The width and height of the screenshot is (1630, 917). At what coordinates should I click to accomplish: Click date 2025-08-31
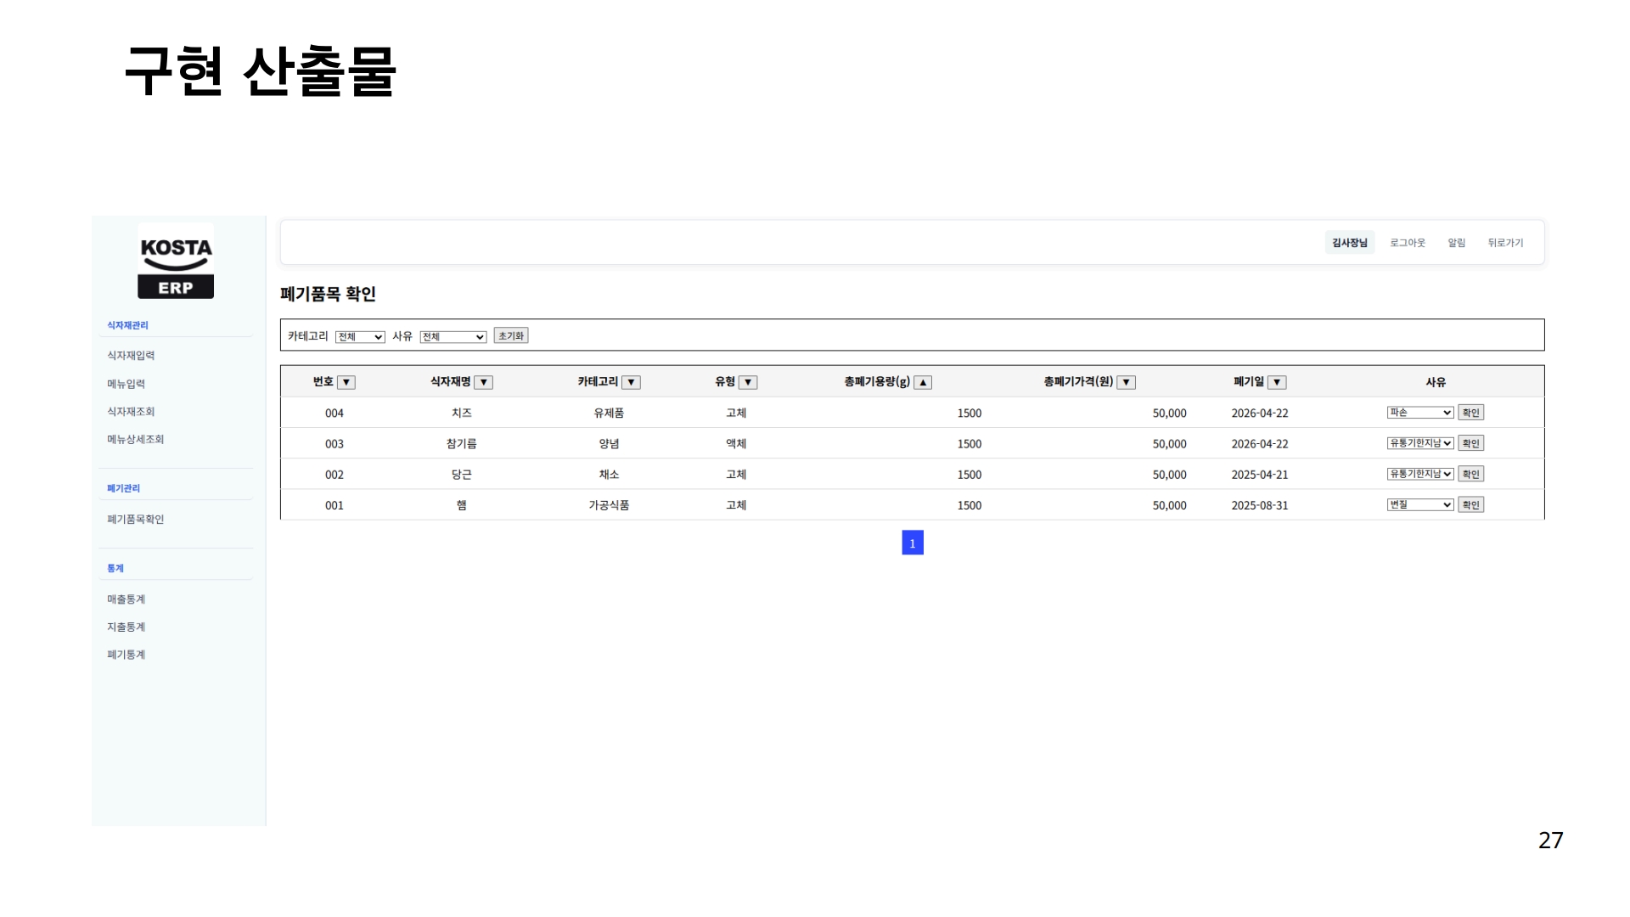pyautogui.click(x=1260, y=505)
